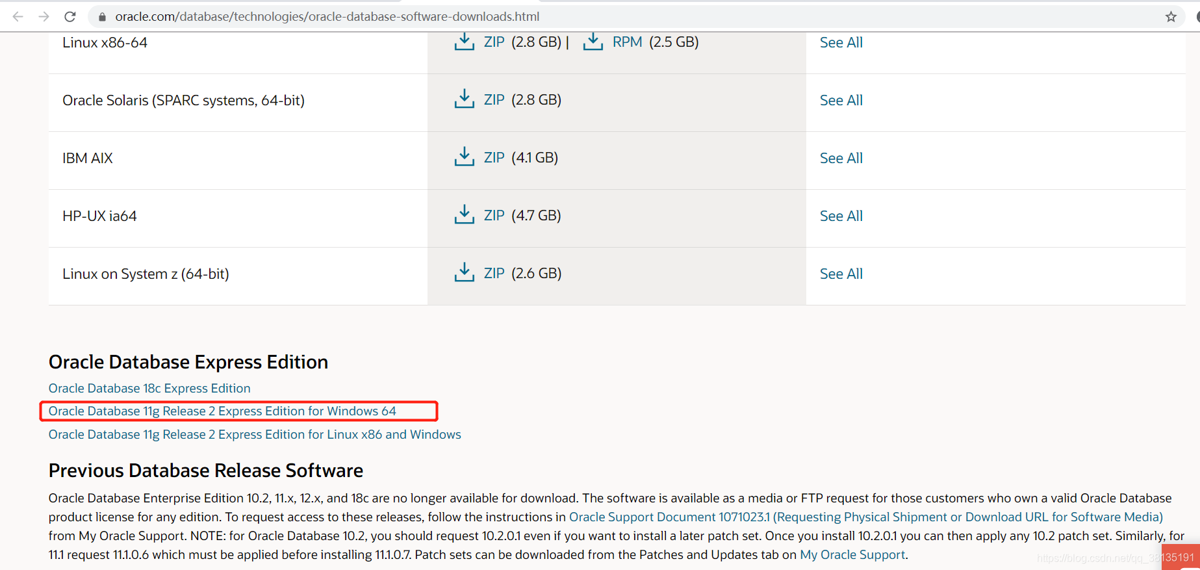This screenshot has width=1200, height=570.
Task: Open 11g Express Edition for Linux x86 and Windows
Action: (x=255, y=434)
